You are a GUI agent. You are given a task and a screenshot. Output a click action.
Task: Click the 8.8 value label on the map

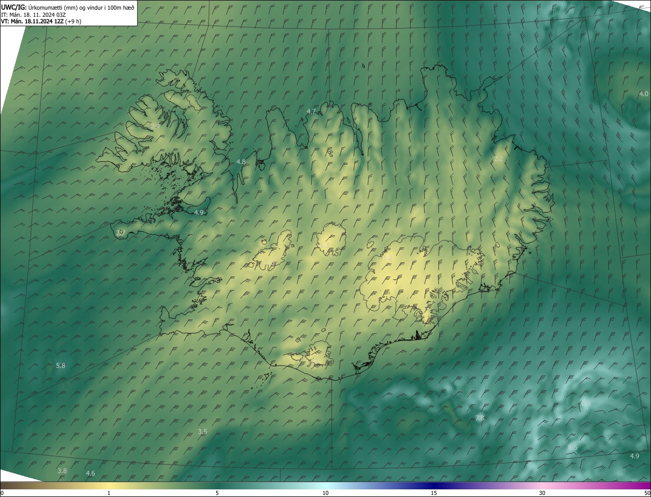586,403
